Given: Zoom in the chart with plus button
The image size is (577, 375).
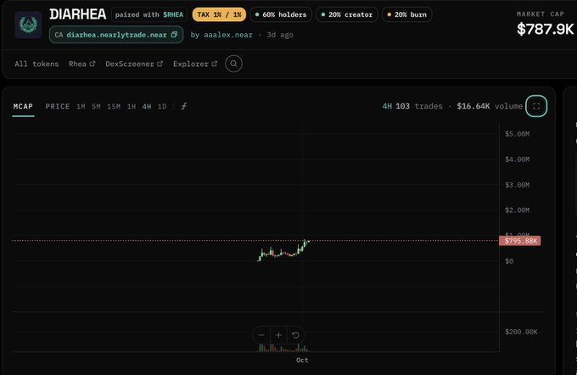Looking at the screenshot, I should point(278,335).
